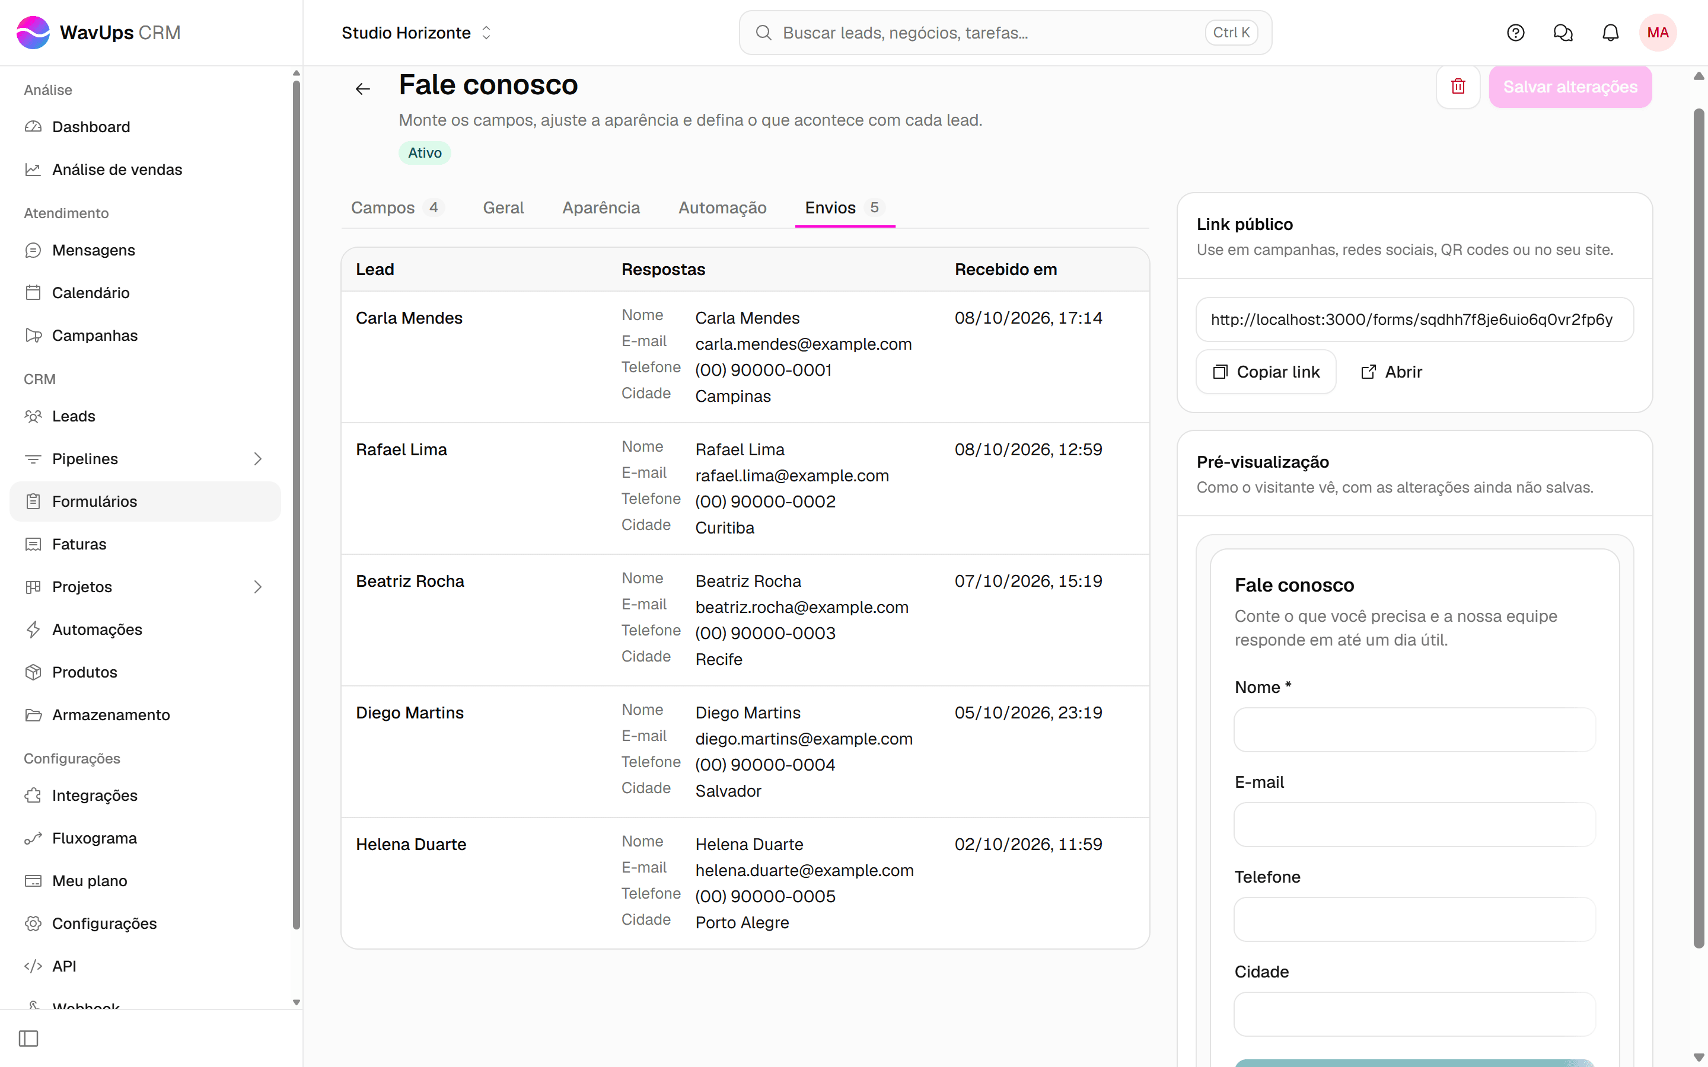Open the MA user avatar menu
Viewport: 1708px width, 1067px height.
click(x=1657, y=33)
